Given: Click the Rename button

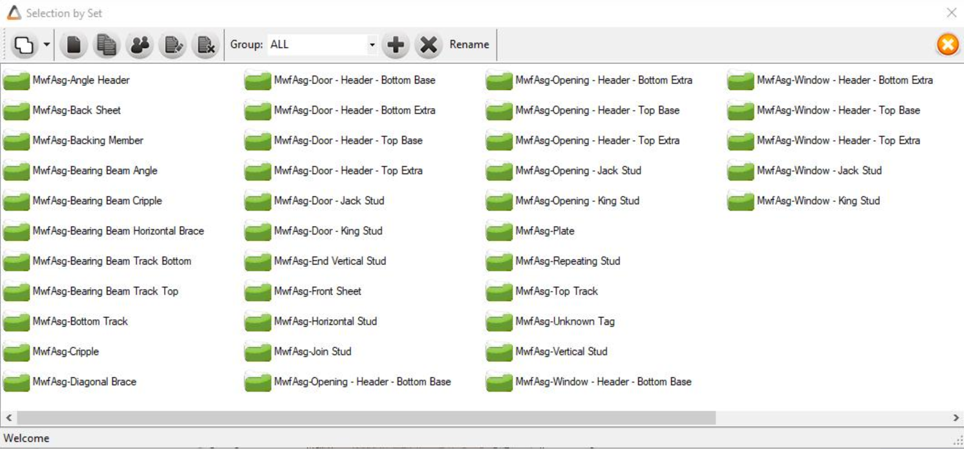Looking at the screenshot, I should (469, 44).
